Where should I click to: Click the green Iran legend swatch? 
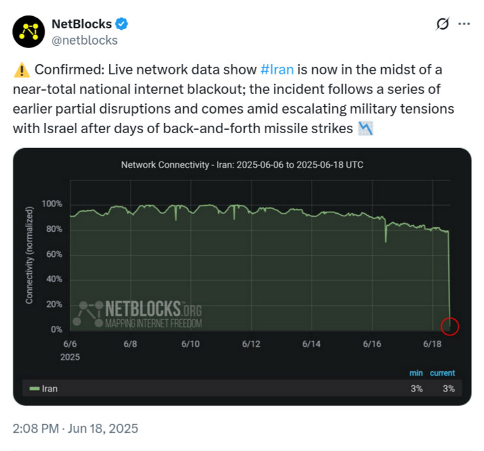click(x=34, y=388)
